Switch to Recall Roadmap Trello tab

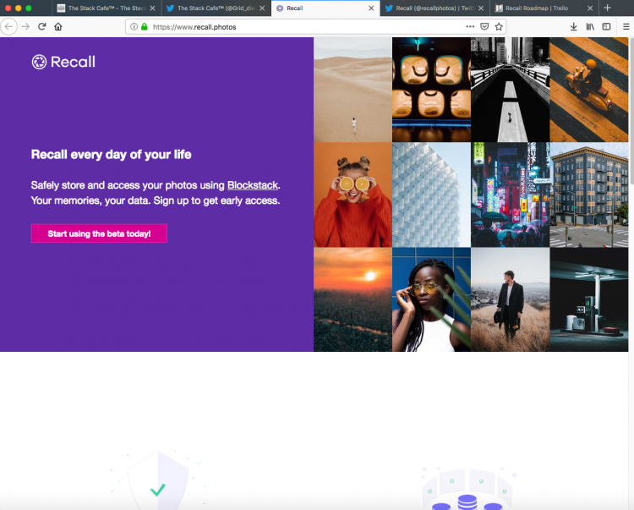pyautogui.click(x=544, y=8)
